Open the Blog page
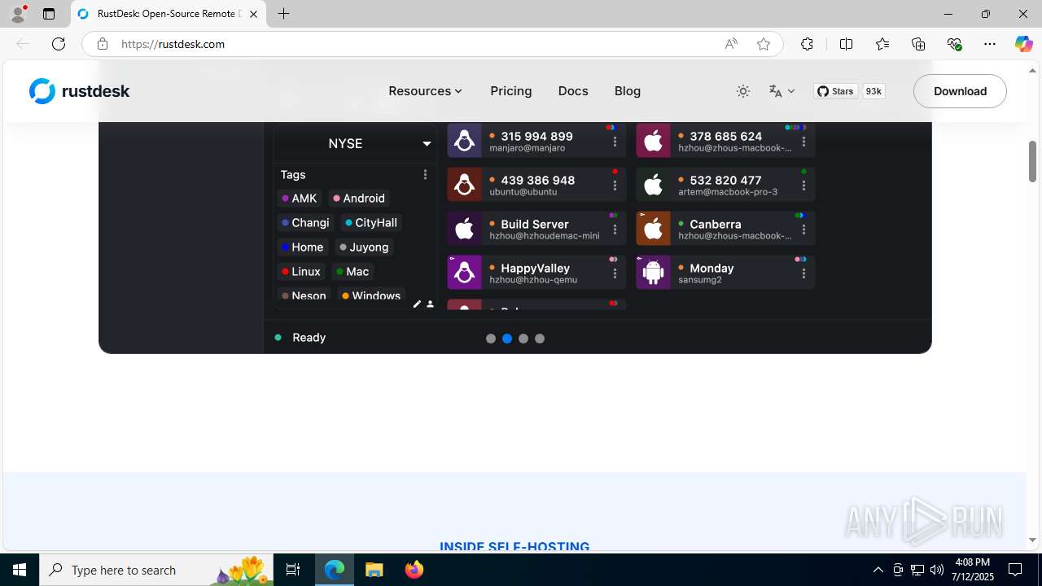The height and width of the screenshot is (586, 1042). [628, 91]
